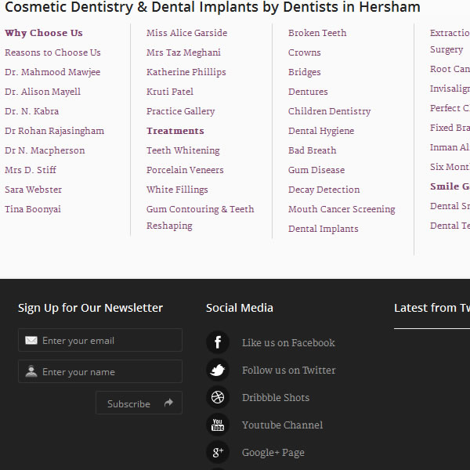Select the 'Why Choose Us' heading link

pos(44,33)
